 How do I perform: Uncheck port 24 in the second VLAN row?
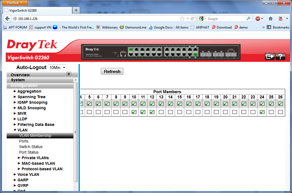click(262, 112)
